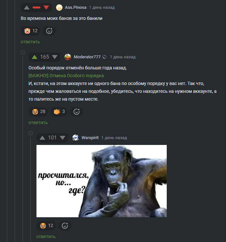Upvote Moderator777's comment

[x=35, y=57]
